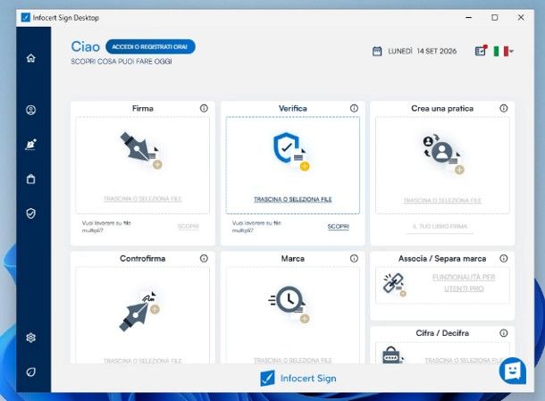This screenshot has width=545, height=401.
Task: Click Trascina o seleziona file in Crea una pratica
Action: (442, 200)
